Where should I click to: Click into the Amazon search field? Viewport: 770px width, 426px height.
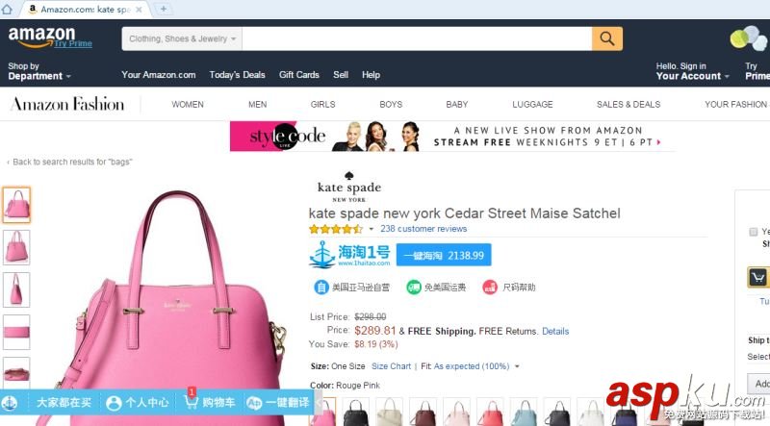(417, 38)
